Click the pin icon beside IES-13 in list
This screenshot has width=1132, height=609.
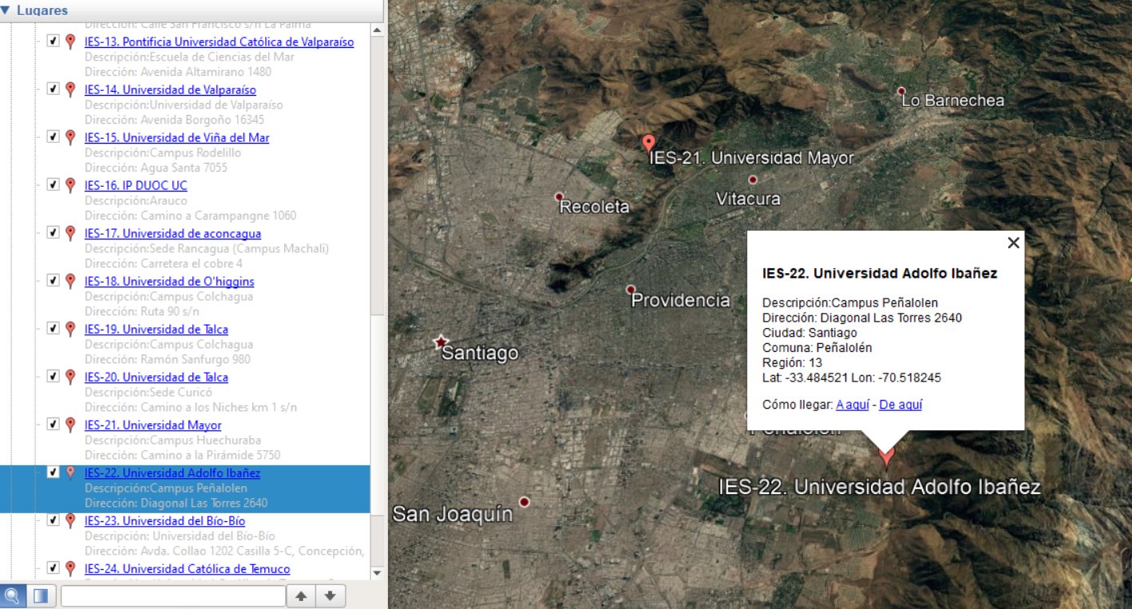pos(70,42)
